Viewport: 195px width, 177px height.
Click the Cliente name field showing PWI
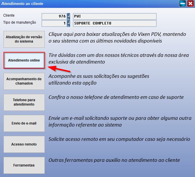tap(115, 16)
